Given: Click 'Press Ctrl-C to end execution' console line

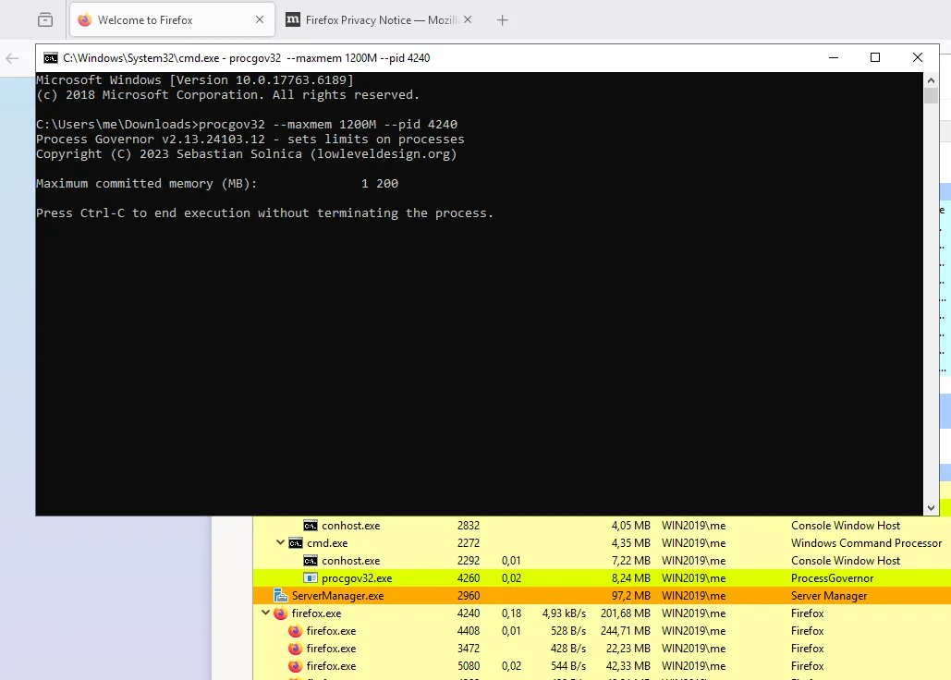Looking at the screenshot, I should tap(264, 212).
